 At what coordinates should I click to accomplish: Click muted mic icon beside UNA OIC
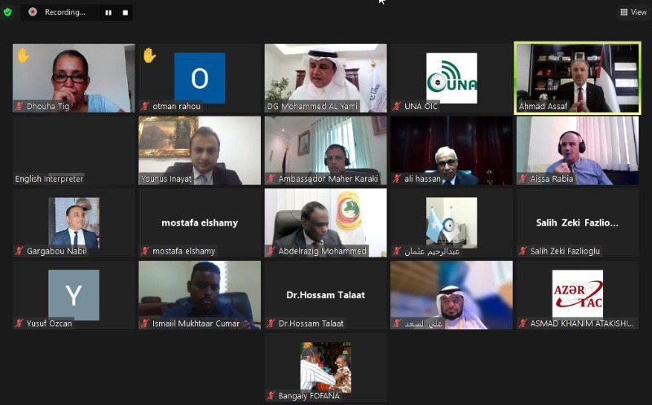(397, 107)
